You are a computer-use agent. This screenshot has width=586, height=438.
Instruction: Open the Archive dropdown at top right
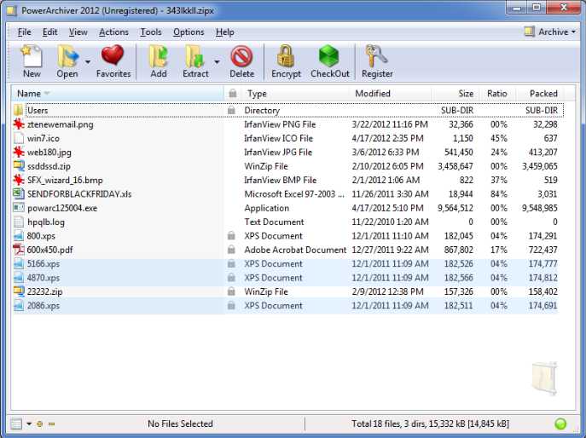(551, 32)
